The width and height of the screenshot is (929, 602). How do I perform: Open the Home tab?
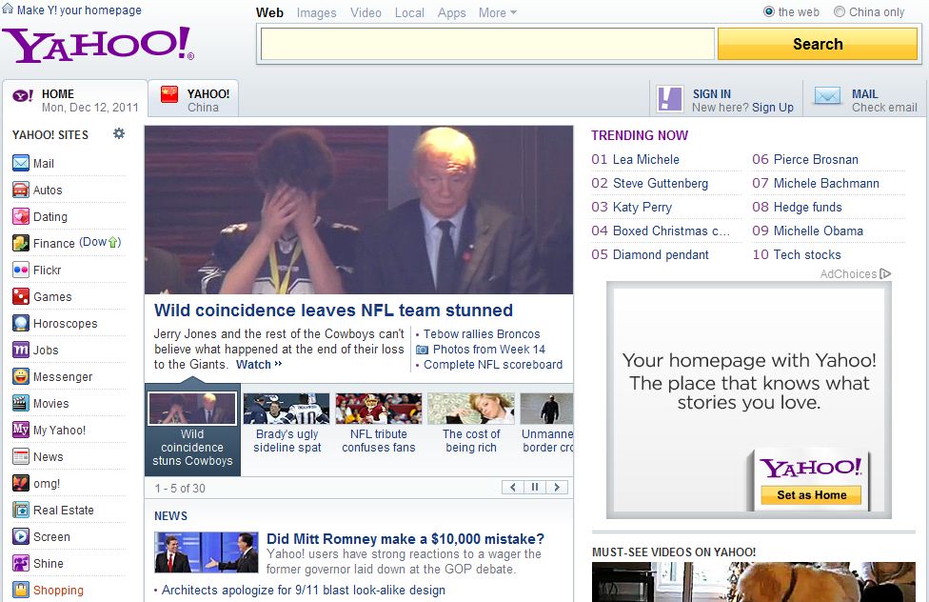coord(74,98)
